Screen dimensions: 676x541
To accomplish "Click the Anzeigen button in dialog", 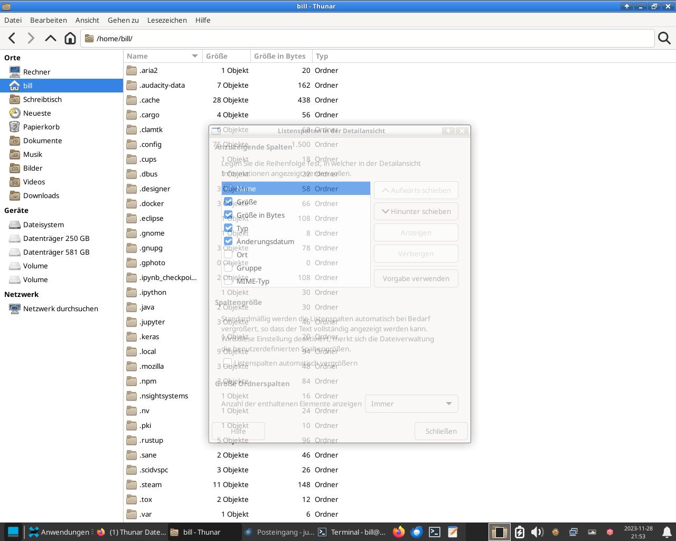I will click(x=416, y=232).
